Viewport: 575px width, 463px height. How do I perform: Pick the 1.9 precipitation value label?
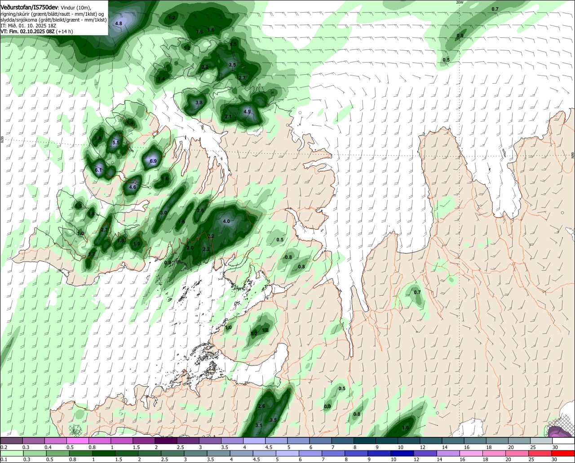tap(137, 244)
